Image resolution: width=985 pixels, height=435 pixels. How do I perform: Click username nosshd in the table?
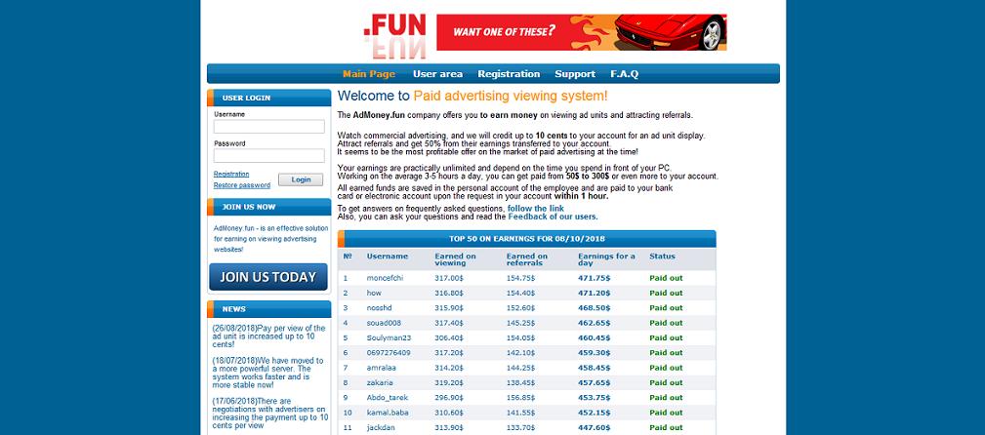pyautogui.click(x=380, y=308)
